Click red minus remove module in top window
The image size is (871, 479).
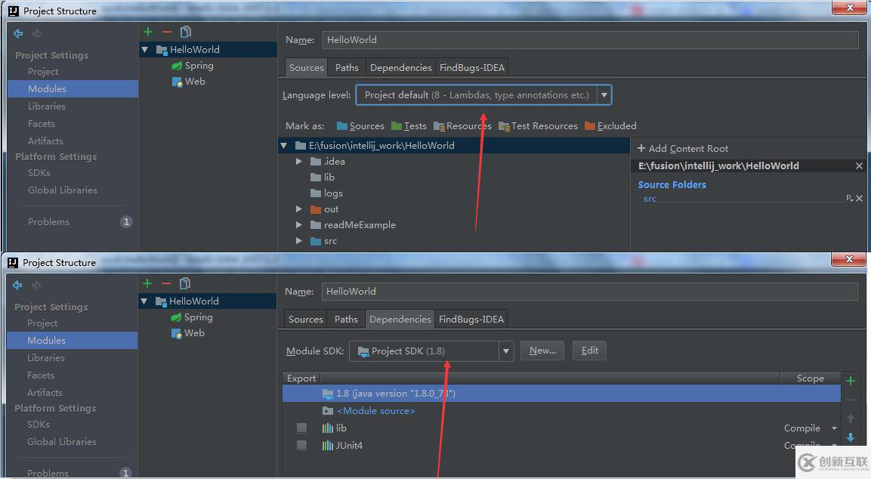coord(167,32)
